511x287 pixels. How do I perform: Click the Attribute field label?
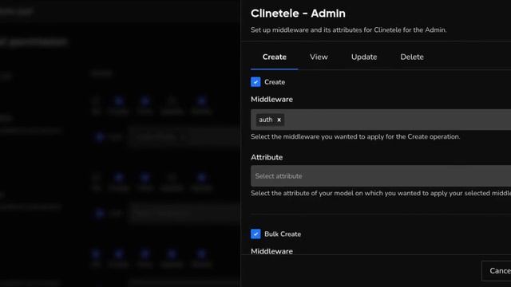click(267, 157)
